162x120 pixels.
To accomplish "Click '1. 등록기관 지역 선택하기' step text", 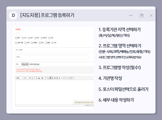I will click(120, 30).
